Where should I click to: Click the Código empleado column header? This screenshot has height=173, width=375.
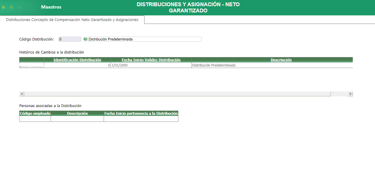pyautogui.click(x=35, y=113)
